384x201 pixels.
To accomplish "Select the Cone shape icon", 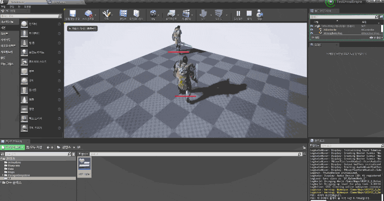I will click(x=24, y=99).
